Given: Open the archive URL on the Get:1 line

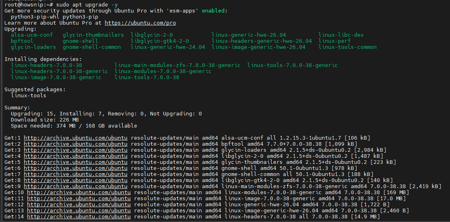Looking at the screenshot, I should pos(76,138).
